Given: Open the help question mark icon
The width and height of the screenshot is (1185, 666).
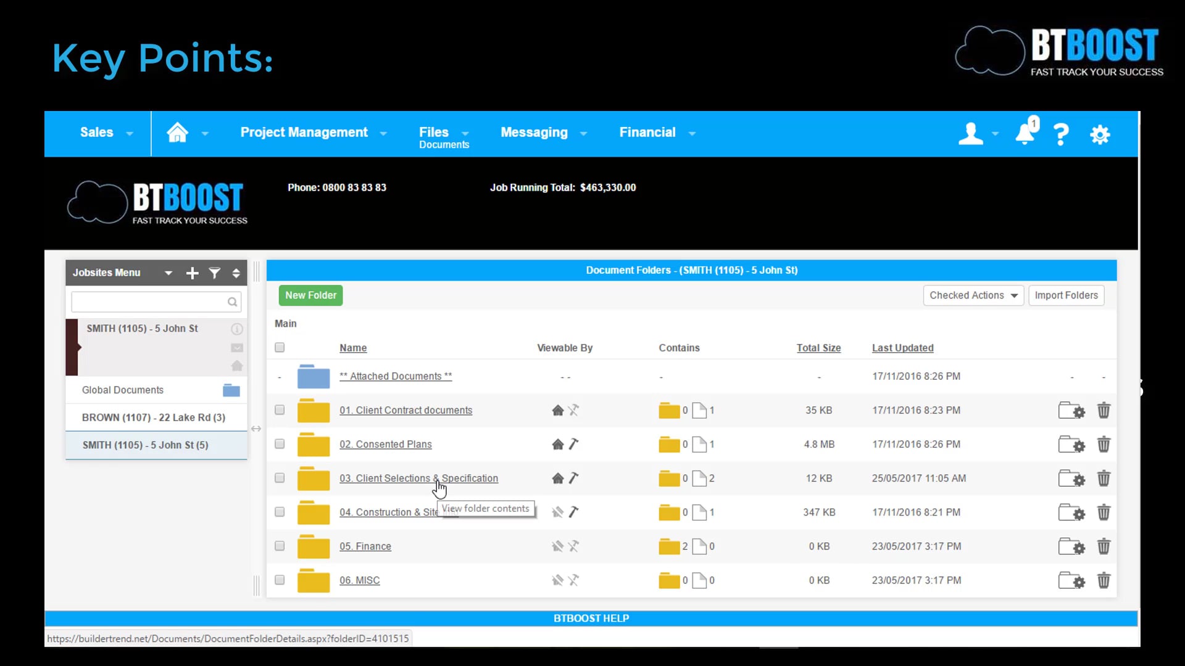Looking at the screenshot, I should point(1061,134).
